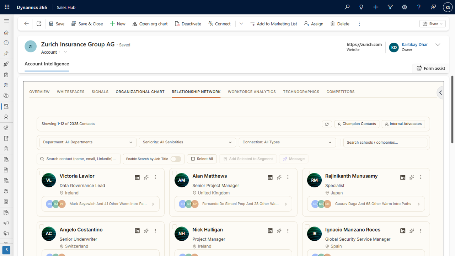Click the Search contact input field

coord(79,159)
